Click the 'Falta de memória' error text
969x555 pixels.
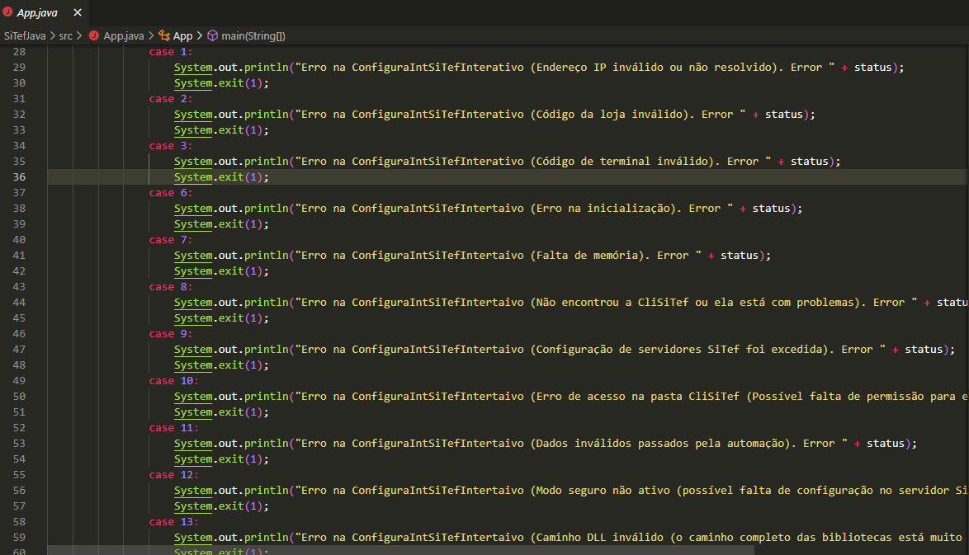587,256
